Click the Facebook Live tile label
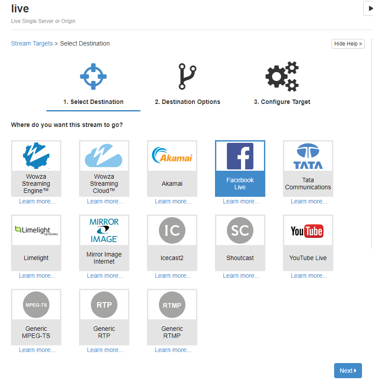This screenshot has width=373, height=383. (240, 184)
